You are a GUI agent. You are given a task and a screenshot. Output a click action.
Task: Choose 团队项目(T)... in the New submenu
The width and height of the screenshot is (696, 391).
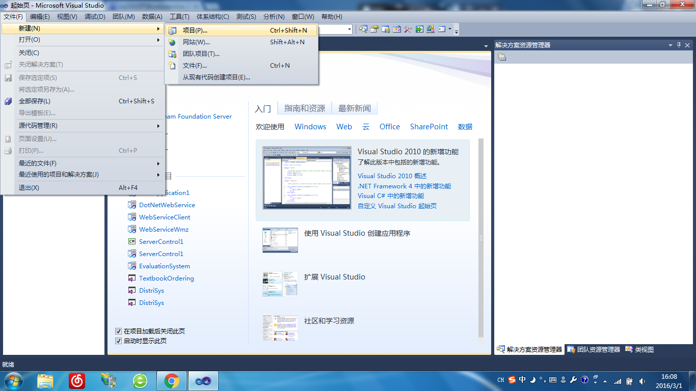coord(242,54)
